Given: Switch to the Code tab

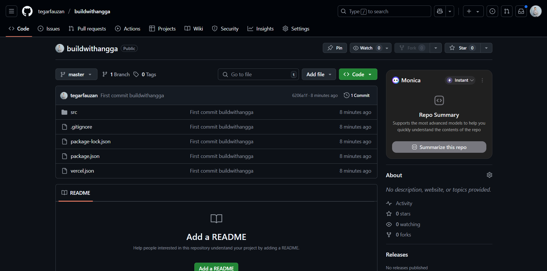Looking at the screenshot, I should pos(19,29).
